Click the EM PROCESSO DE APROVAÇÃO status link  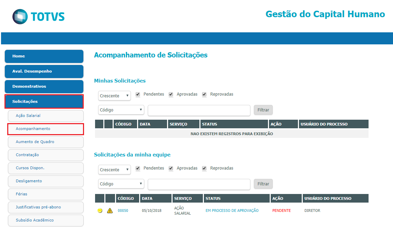(x=232, y=210)
